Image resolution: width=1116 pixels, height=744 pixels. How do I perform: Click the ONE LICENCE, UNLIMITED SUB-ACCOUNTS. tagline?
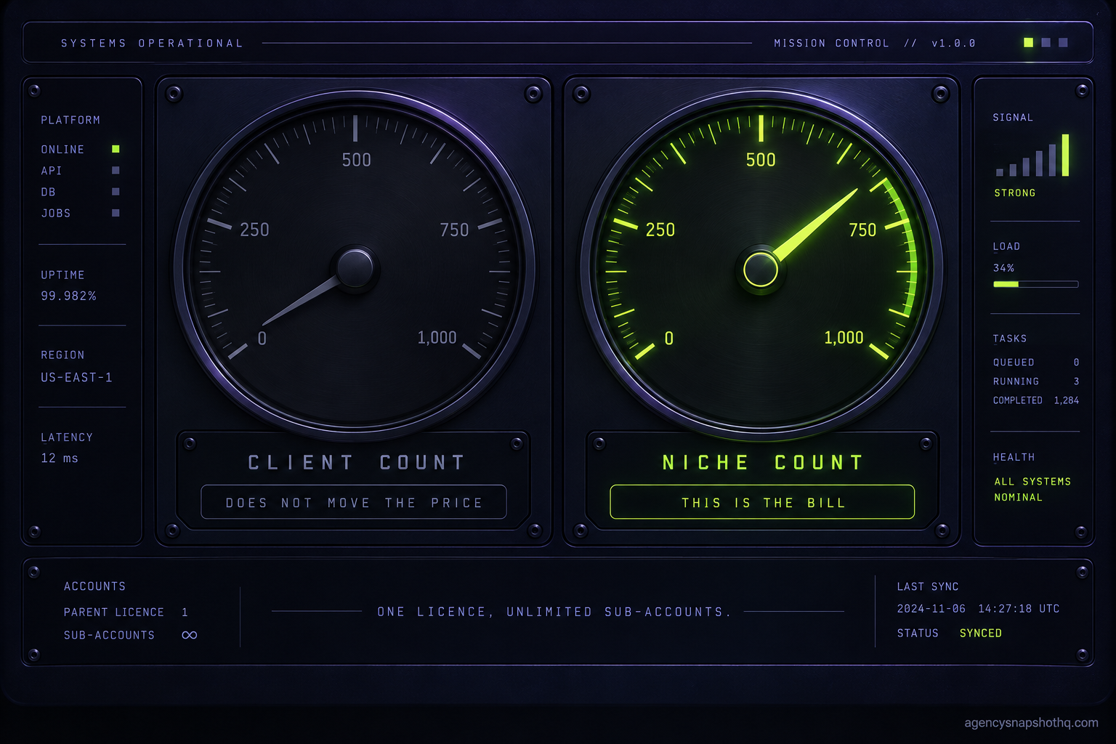point(553,612)
